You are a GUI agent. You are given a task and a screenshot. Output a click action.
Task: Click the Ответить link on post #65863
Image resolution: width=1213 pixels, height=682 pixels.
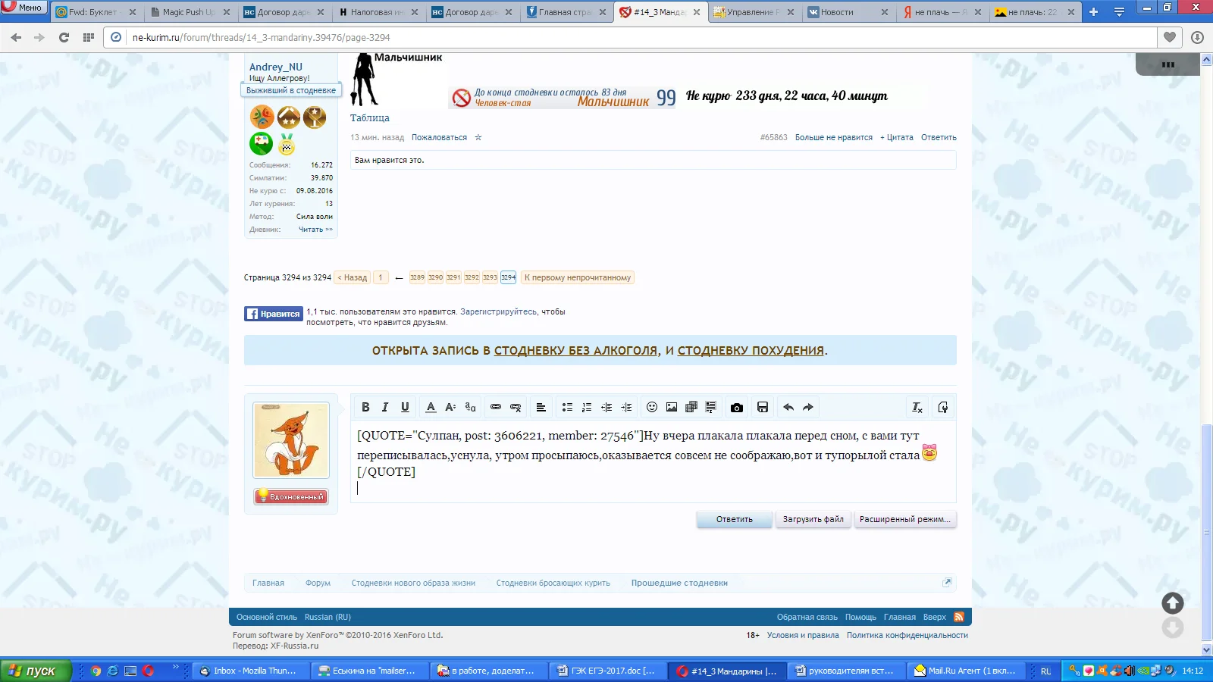[939, 137]
